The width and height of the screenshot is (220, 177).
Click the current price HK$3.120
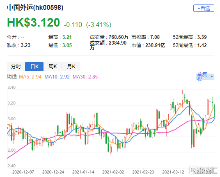pos(33,22)
